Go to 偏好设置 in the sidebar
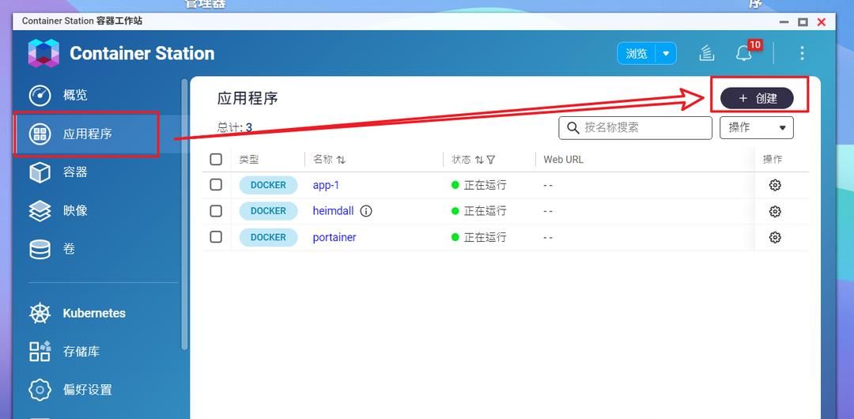The width and height of the screenshot is (854, 419). pyautogui.click(x=88, y=390)
